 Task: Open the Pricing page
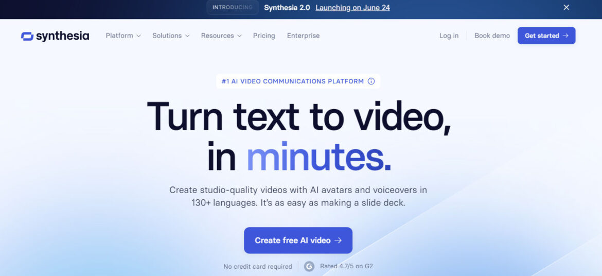coord(264,36)
